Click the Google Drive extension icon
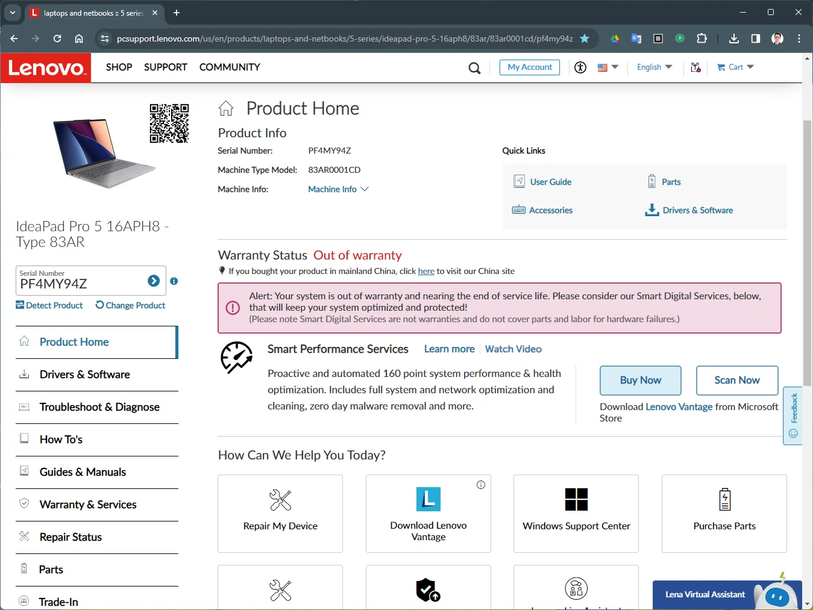 pyautogui.click(x=615, y=39)
